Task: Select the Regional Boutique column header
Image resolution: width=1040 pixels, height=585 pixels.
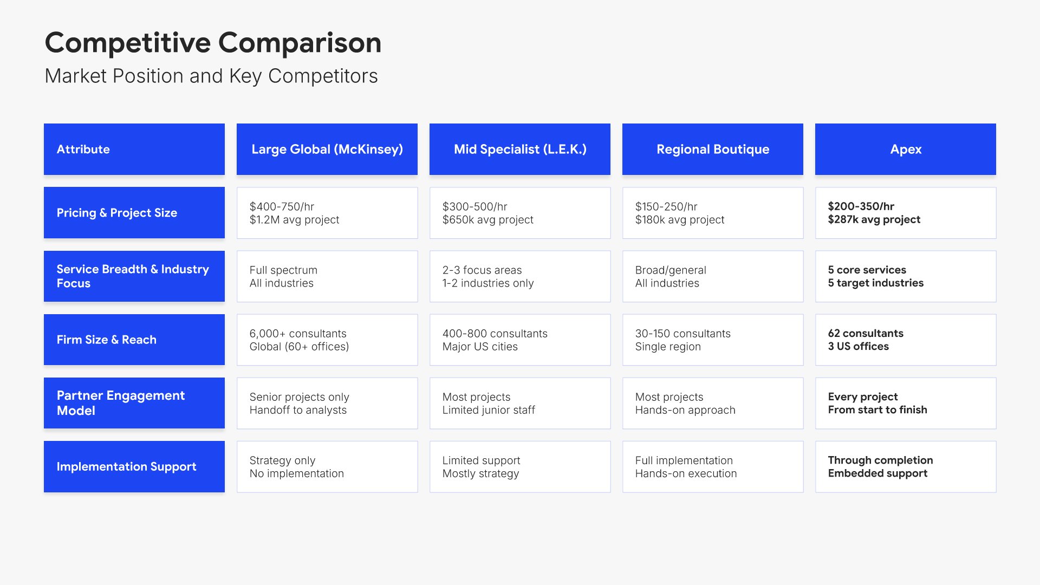Action: (x=712, y=149)
